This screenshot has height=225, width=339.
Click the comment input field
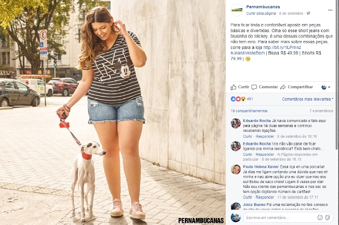pyautogui.click(x=280, y=217)
